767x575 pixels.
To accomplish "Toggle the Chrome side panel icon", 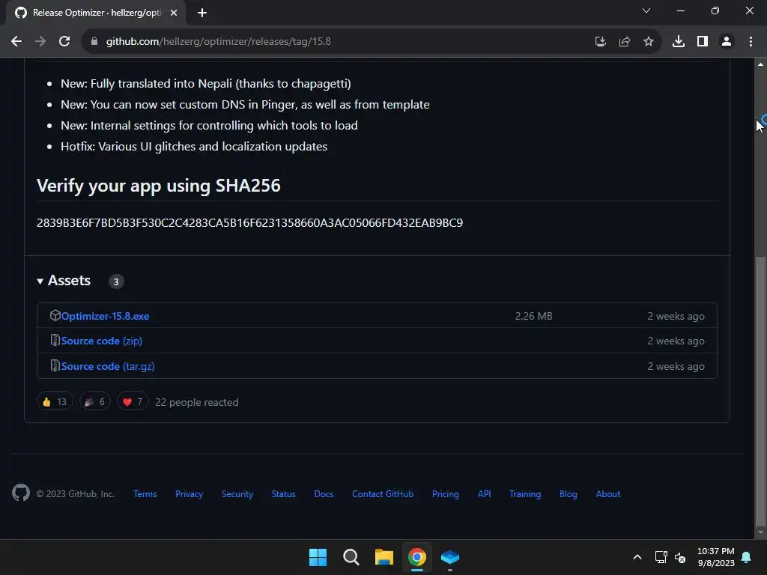I will (702, 42).
